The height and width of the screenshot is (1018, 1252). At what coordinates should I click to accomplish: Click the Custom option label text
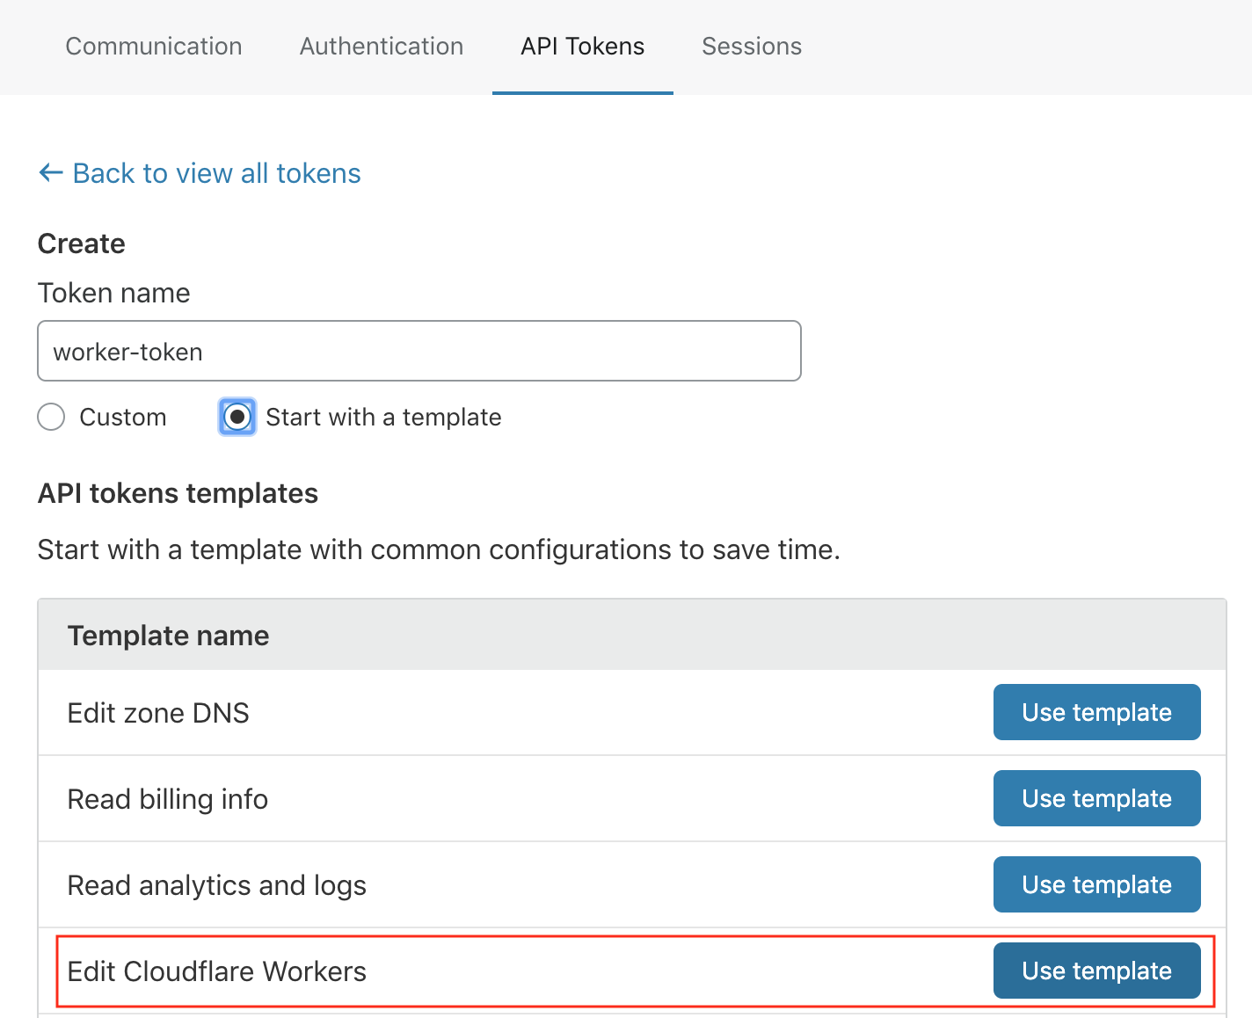click(x=122, y=417)
